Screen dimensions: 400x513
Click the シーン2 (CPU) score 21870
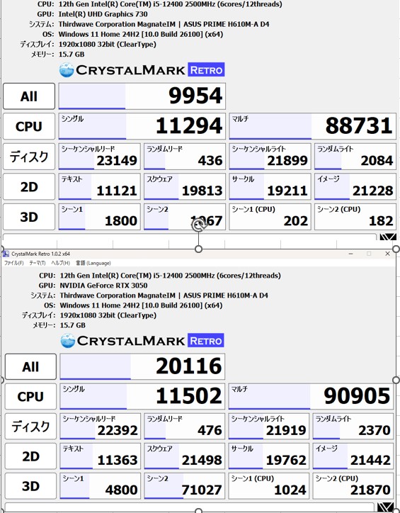point(353,486)
